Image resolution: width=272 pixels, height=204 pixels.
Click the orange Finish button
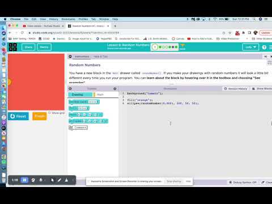[x=40, y=116]
